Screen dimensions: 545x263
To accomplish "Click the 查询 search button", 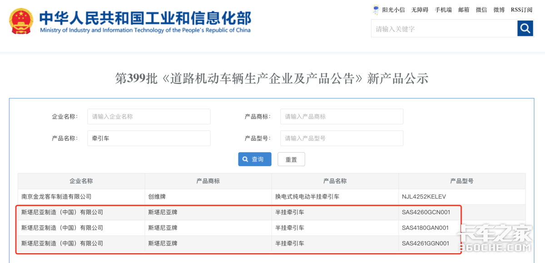I will pyautogui.click(x=254, y=159).
